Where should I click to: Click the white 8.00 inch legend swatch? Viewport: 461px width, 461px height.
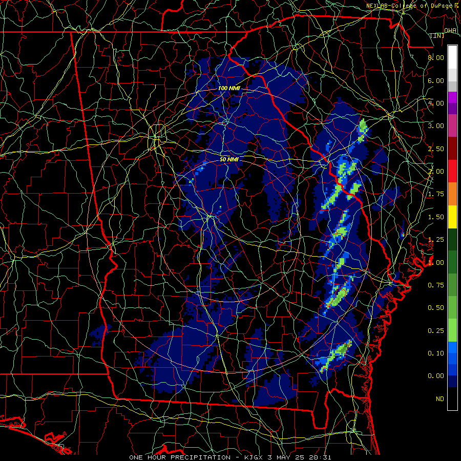click(452, 57)
